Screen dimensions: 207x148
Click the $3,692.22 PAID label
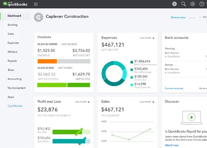[x=46, y=68]
